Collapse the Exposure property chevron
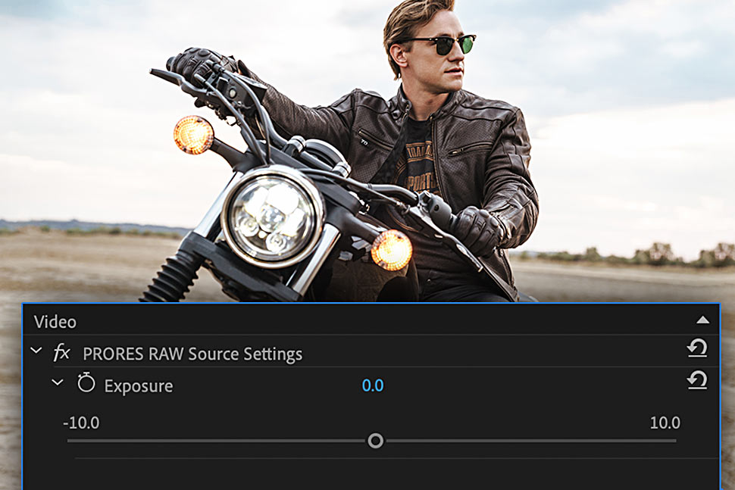Image resolution: width=735 pixels, height=490 pixels. click(58, 383)
